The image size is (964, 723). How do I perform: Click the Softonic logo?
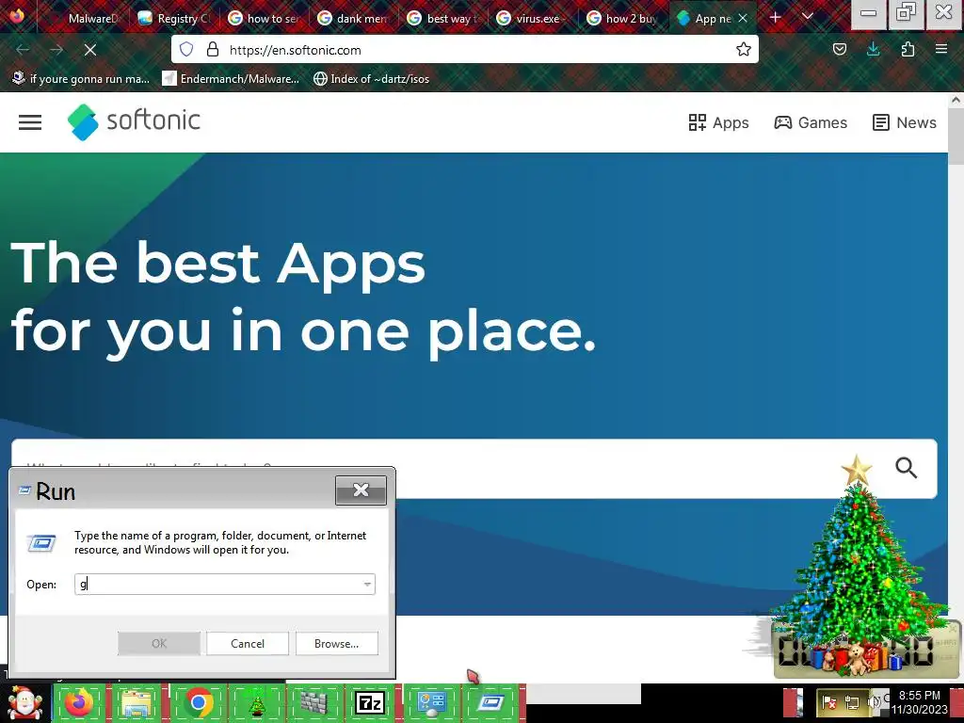pos(134,121)
